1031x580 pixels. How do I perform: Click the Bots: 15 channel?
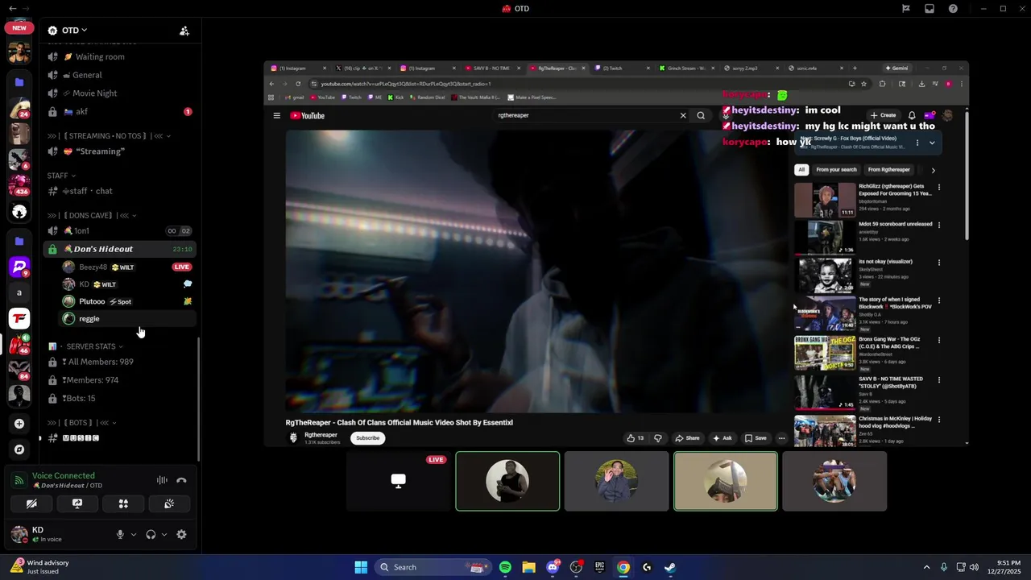(119, 399)
